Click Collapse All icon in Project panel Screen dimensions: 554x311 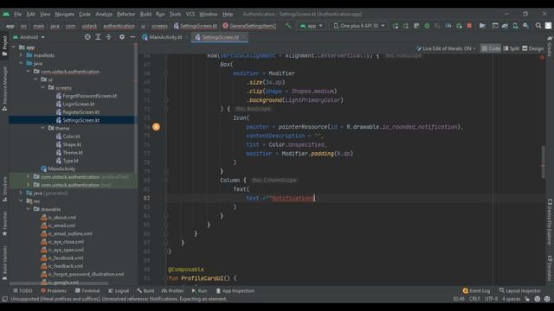(108, 37)
